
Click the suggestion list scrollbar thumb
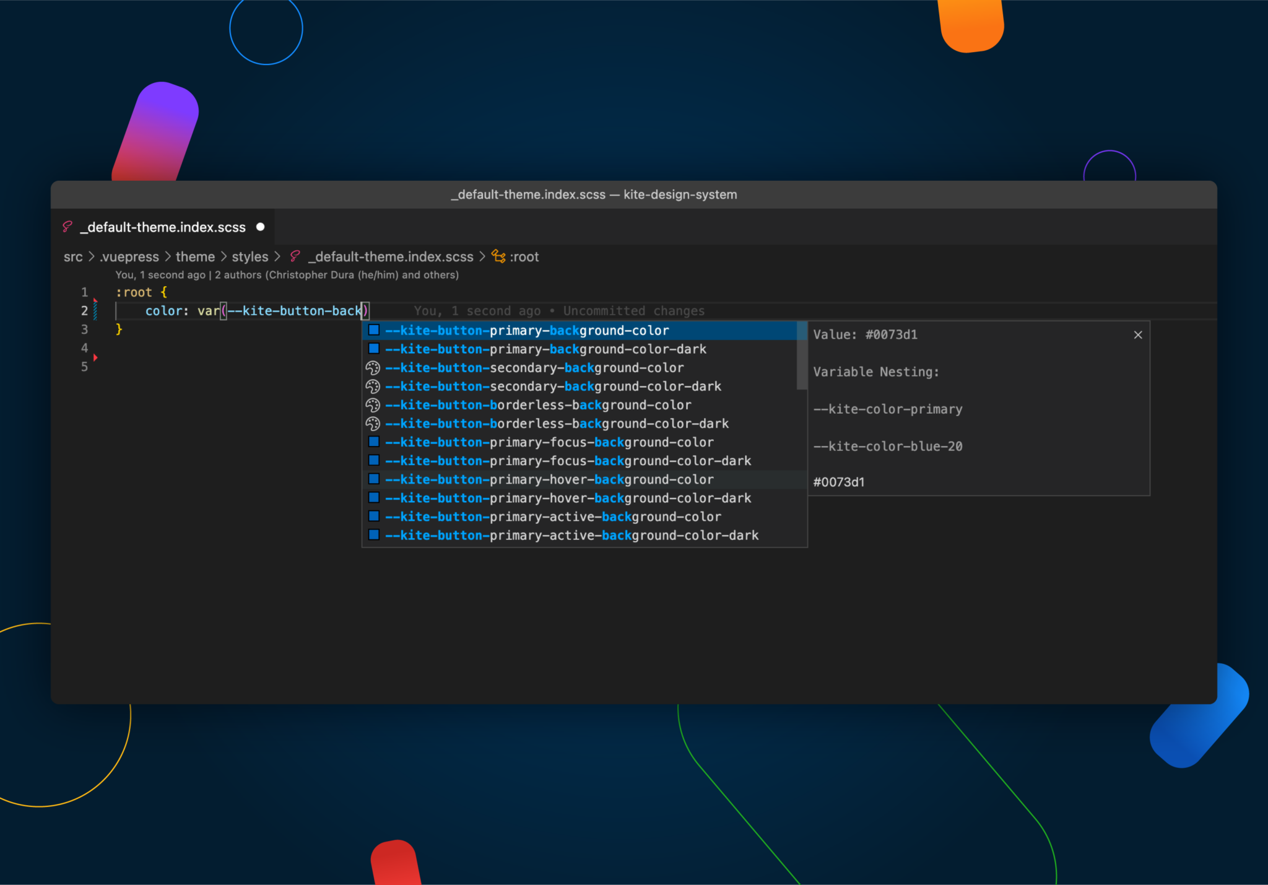[x=802, y=355]
